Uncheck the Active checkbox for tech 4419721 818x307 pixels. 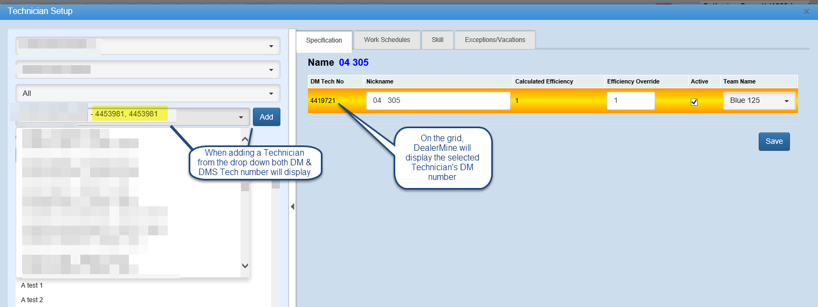click(694, 102)
